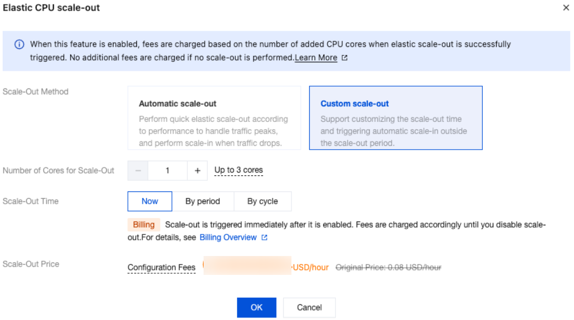This screenshot has width=574, height=320.
Task: Open the Billing Overview link
Action: pos(228,238)
